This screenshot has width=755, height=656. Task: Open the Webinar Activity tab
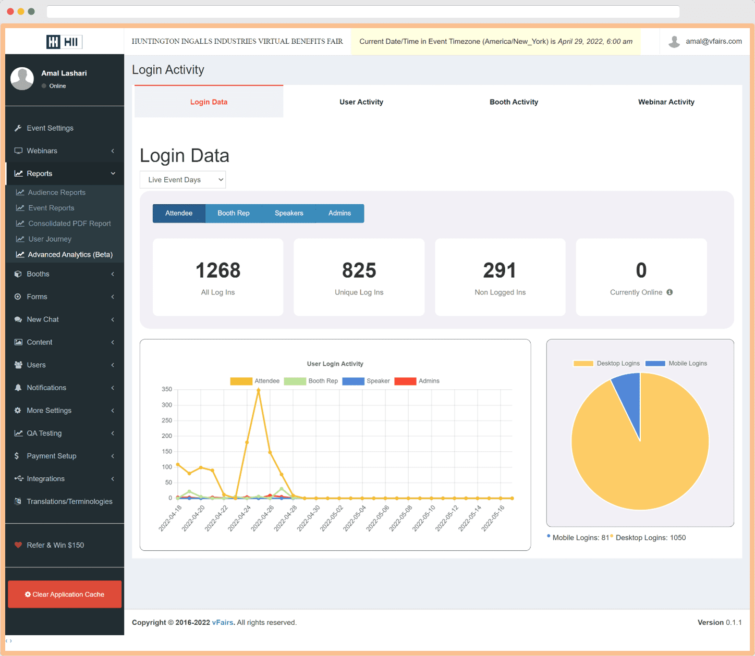pyautogui.click(x=666, y=102)
